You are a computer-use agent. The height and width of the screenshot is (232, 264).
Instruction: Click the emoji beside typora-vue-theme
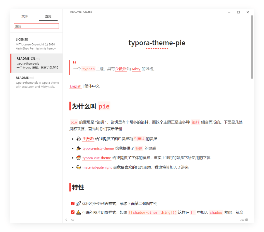(x=78, y=158)
